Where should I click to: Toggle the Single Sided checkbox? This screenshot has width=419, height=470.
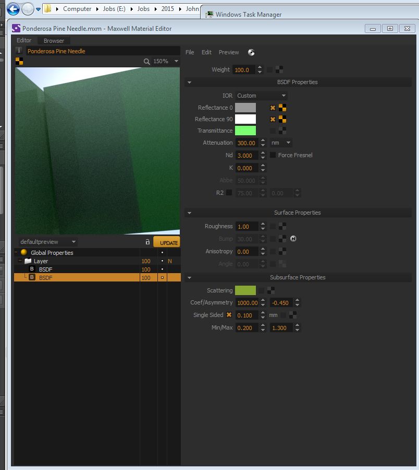click(x=229, y=315)
